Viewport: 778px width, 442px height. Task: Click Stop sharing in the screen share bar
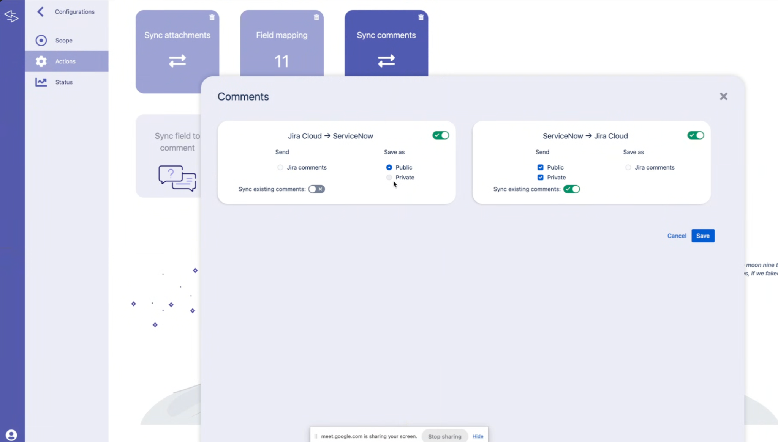point(444,436)
